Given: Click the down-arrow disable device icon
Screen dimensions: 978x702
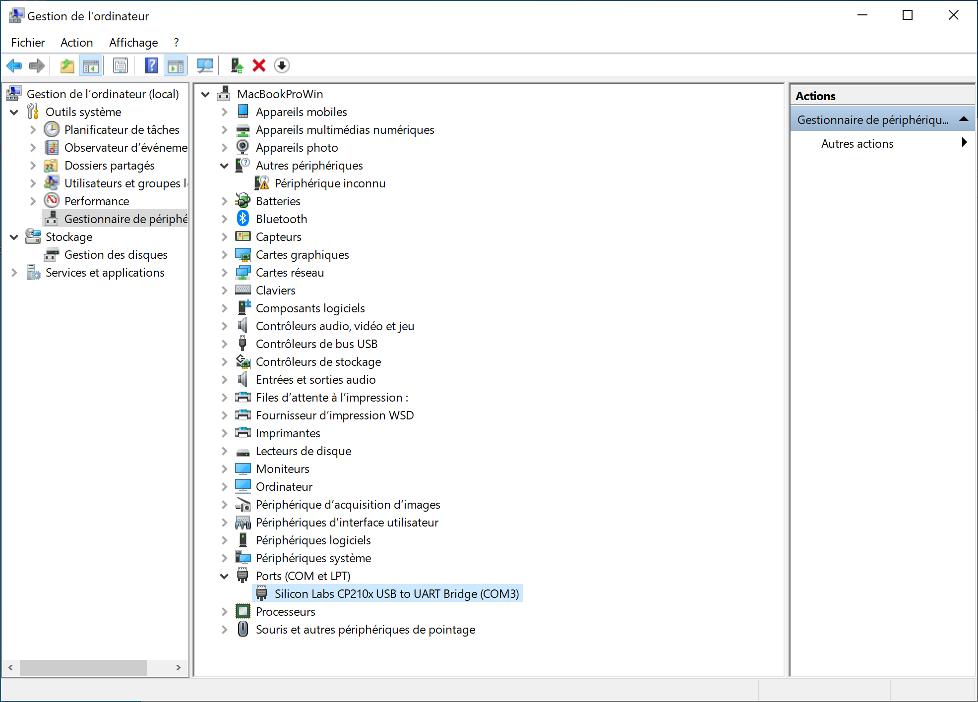Looking at the screenshot, I should click(x=282, y=65).
